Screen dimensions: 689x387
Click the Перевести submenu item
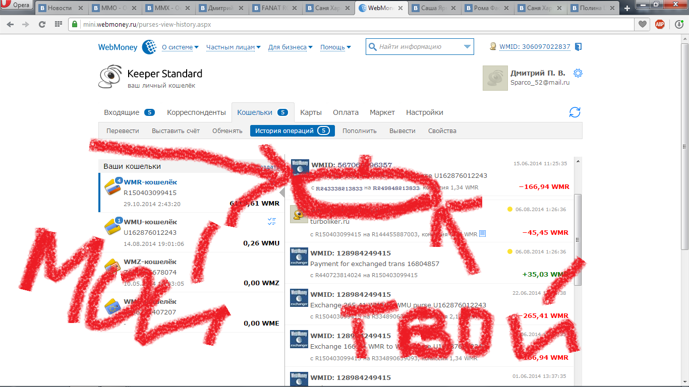[123, 131]
